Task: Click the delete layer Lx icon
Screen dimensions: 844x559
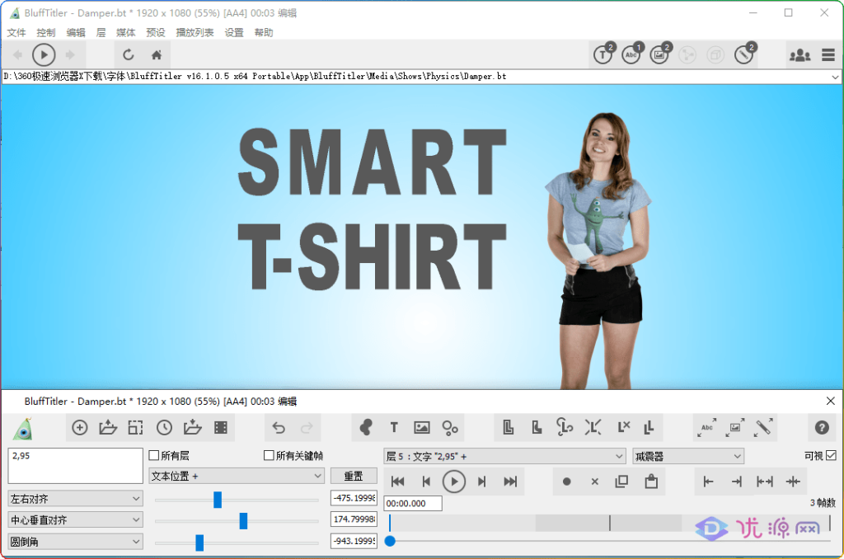Action: [623, 427]
